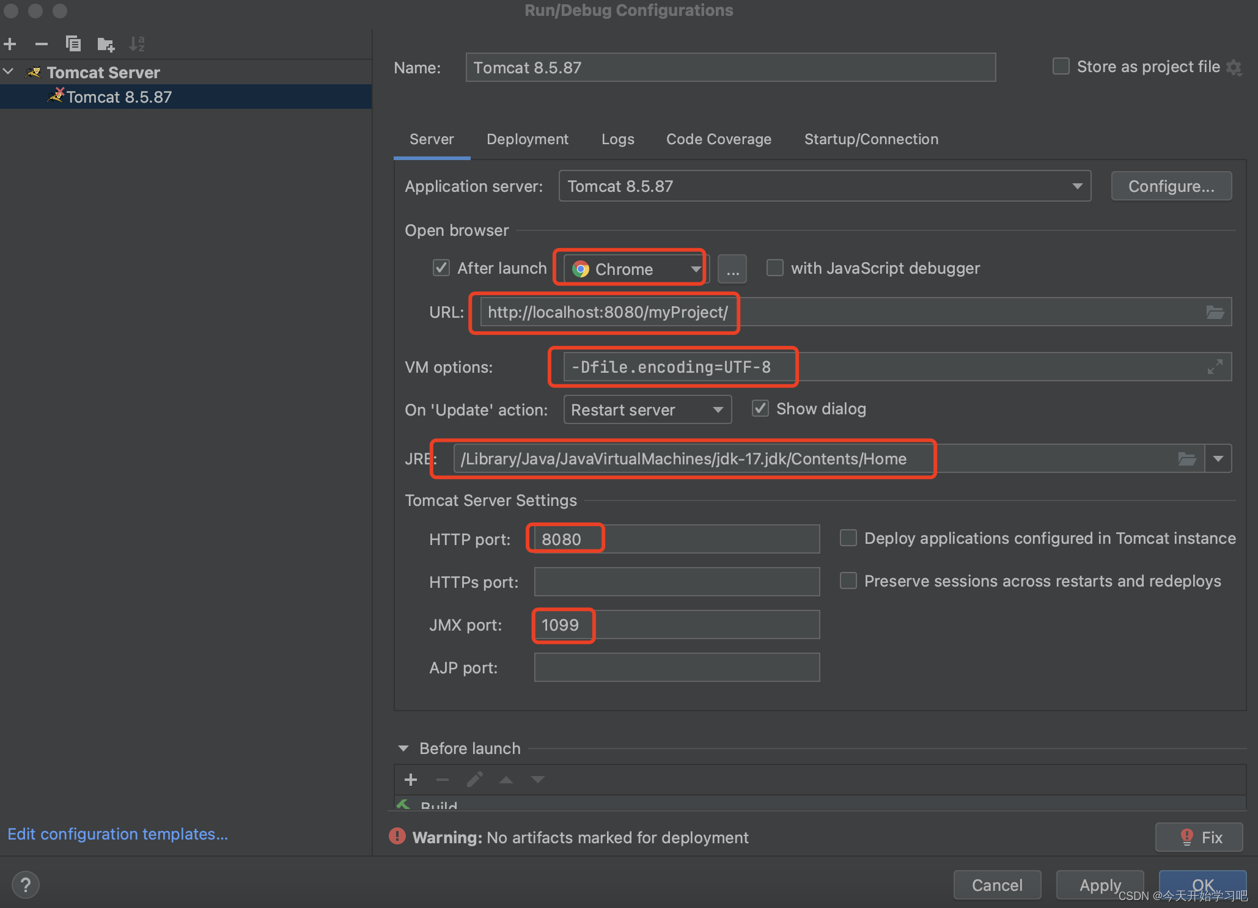
Task: Add a new run configuration with plus icon
Action: point(10,44)
